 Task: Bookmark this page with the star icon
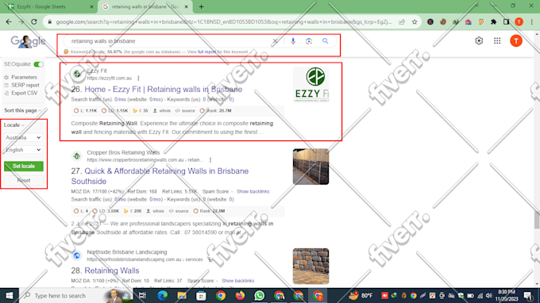pyautogui.click(x=415, y=21)
